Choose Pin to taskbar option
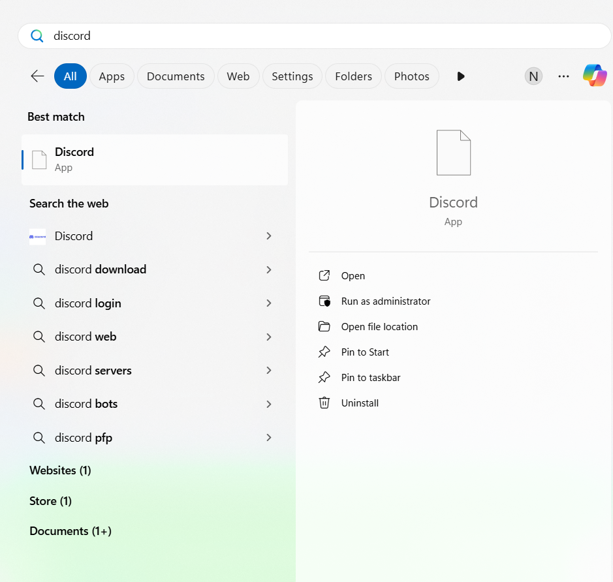This screenshot has height=582, width=613. click(x=370, y=377)
